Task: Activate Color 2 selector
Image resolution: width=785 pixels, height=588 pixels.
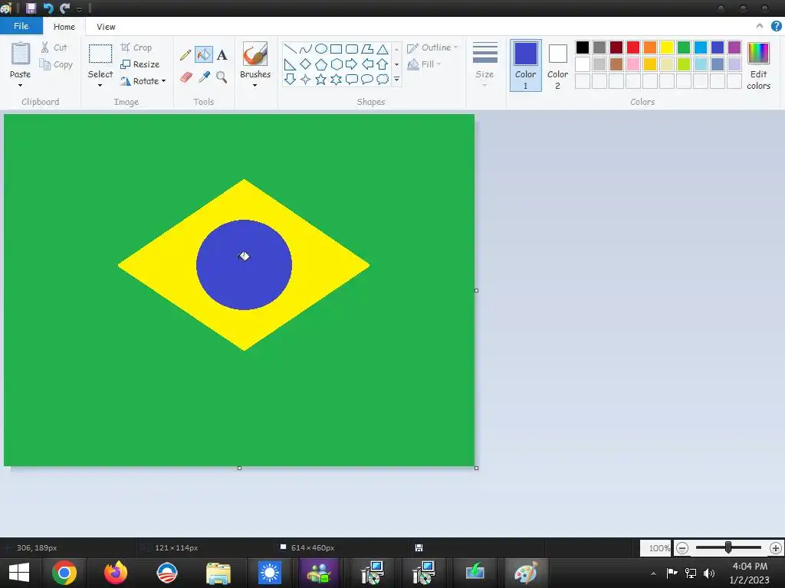Action: pos(558,66)
